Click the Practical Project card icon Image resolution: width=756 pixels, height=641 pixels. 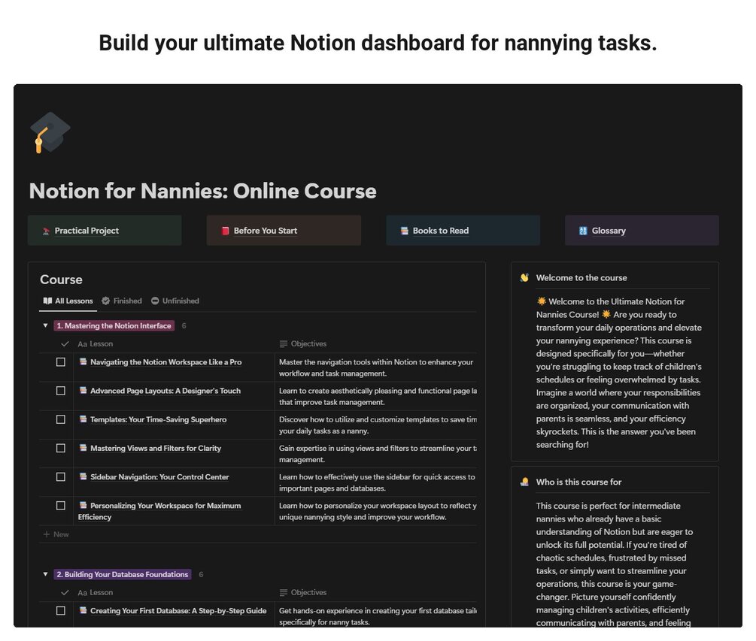(x=47, y=231)
